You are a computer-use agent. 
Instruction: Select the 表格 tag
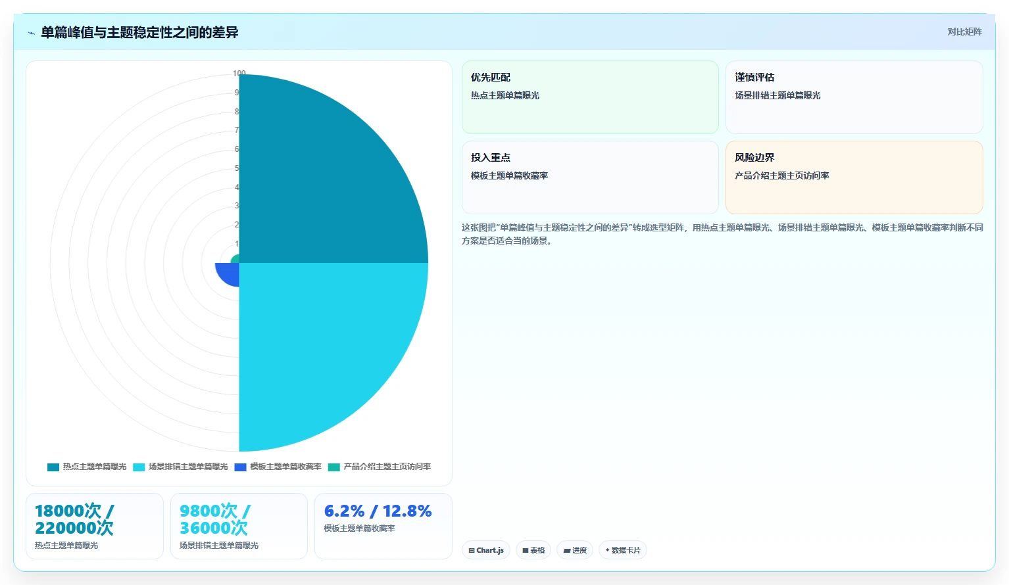(533, 550)
